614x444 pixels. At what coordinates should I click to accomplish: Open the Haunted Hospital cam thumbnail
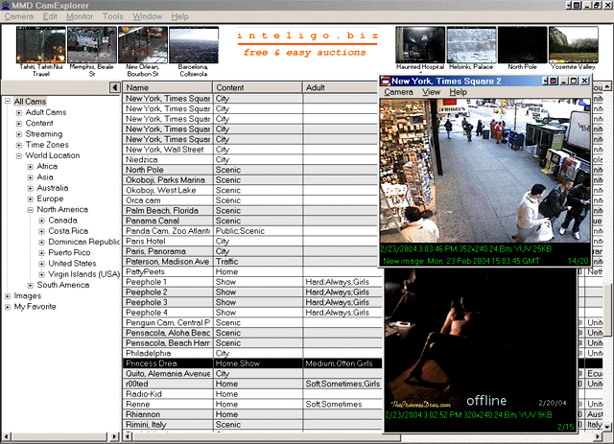[420, 45]
